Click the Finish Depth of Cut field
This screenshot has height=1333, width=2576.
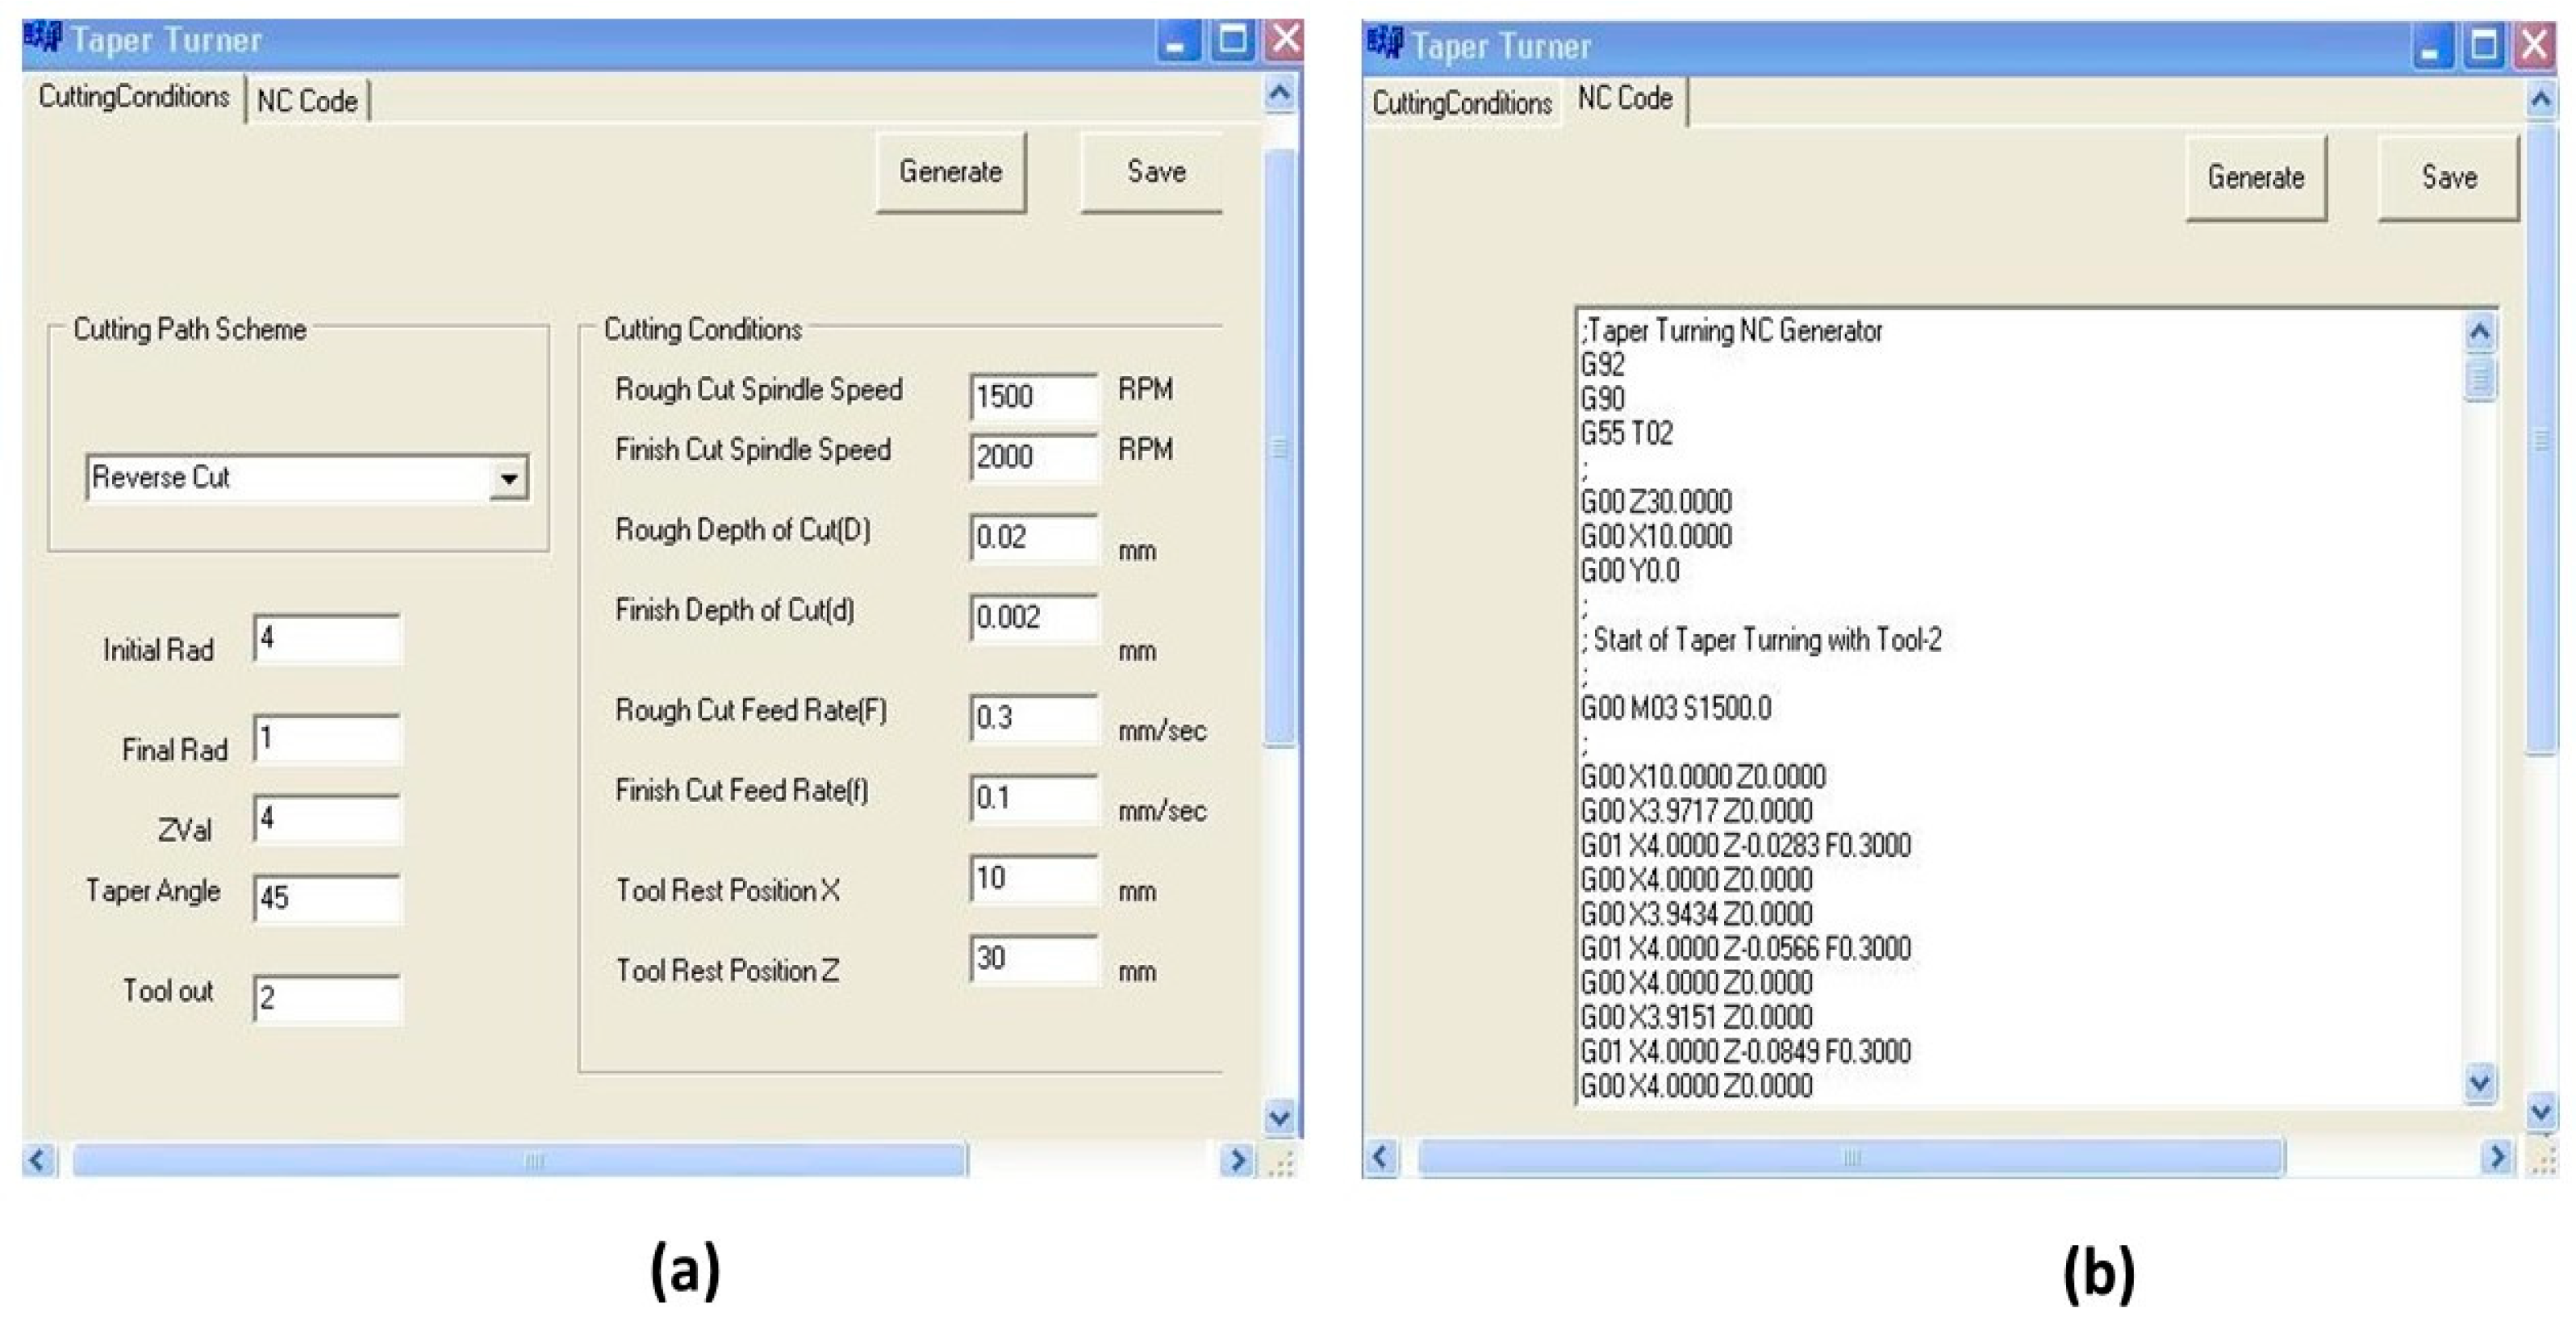click(x=1033, y=617)
